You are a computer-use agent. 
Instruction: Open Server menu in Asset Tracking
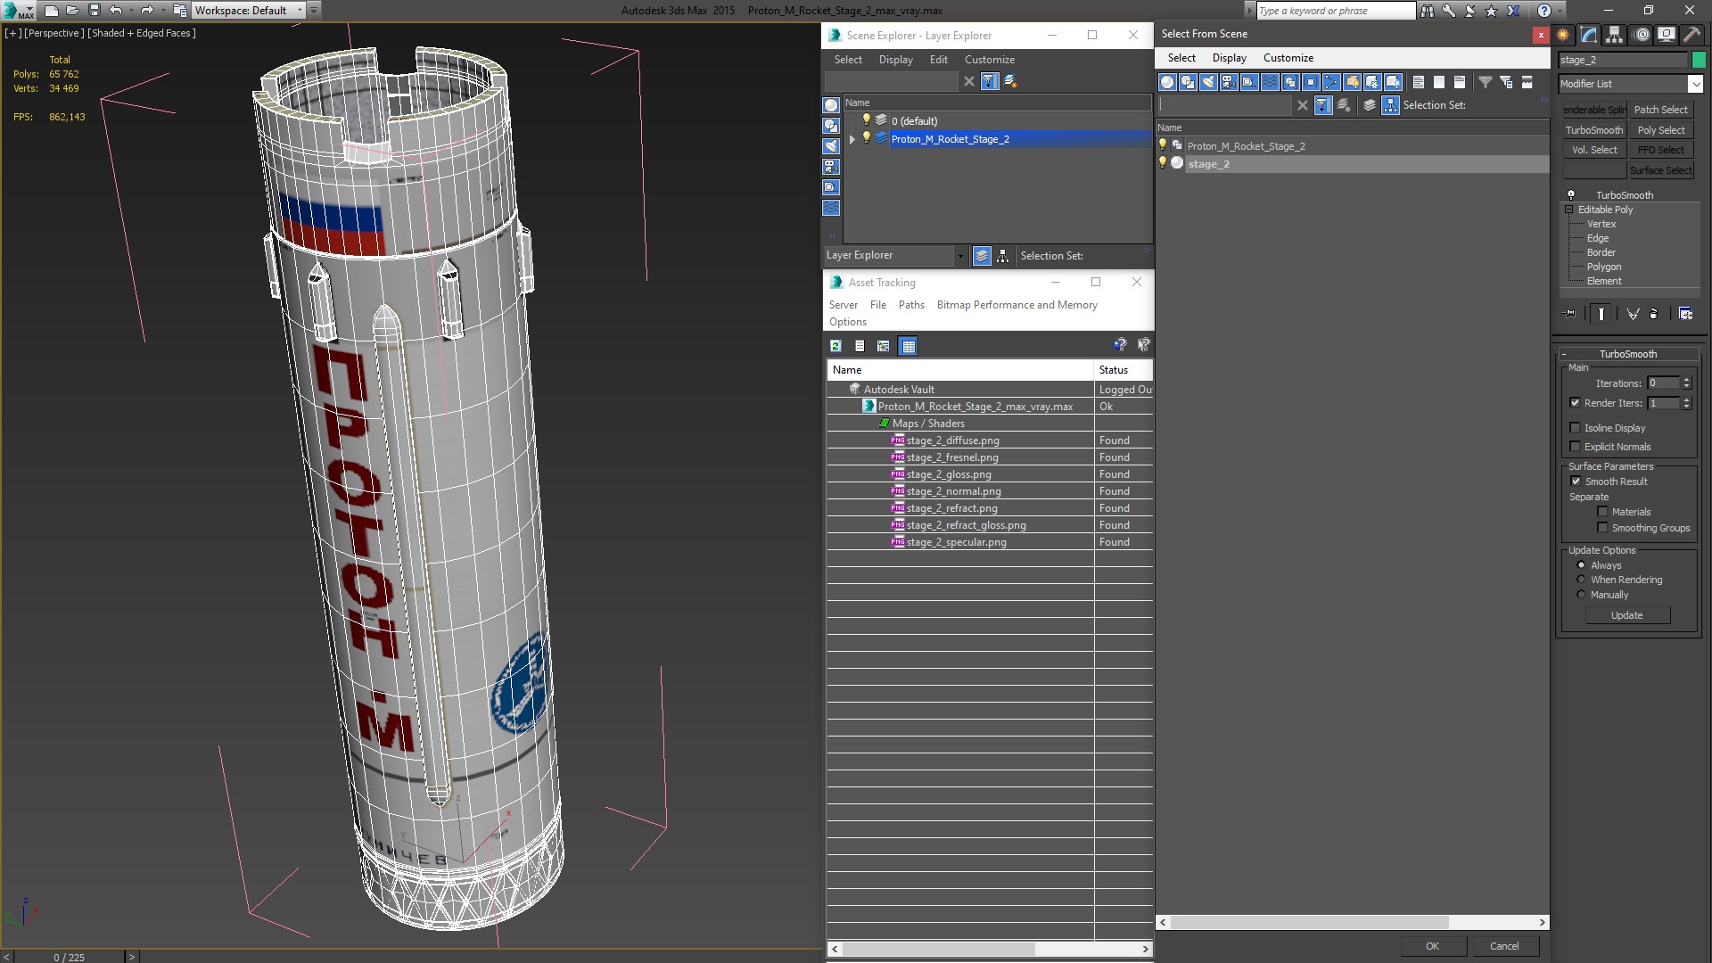[843, 305]
